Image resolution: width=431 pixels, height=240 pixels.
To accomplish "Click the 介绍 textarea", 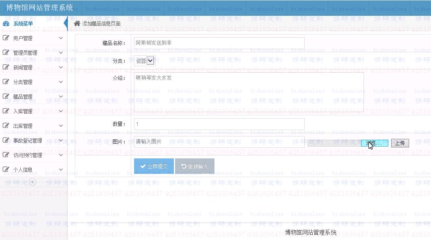I will pyautogui.click(x=249, y=92).
